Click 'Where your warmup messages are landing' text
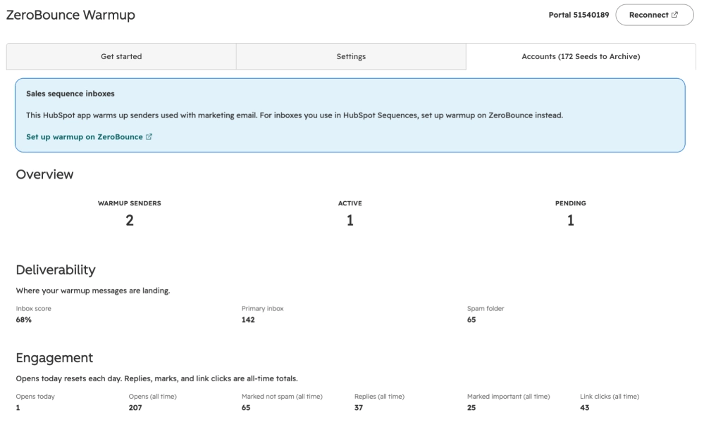This screenshot has width=704, height=441. tap(93, 291)
